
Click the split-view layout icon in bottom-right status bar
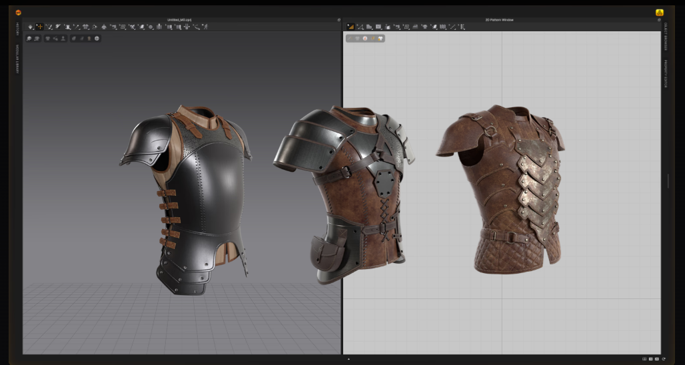pos(645,359)
